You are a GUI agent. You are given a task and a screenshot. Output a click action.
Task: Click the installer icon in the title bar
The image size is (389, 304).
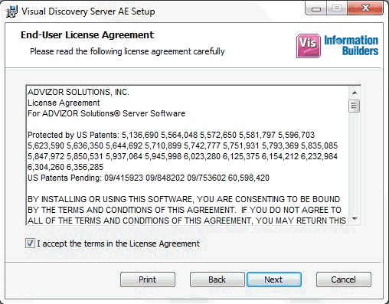click(x=11, y=11)
